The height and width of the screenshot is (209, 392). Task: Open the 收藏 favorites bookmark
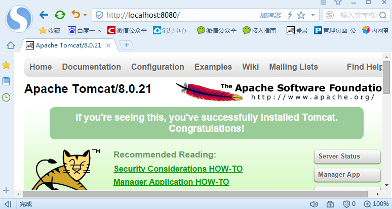point(50,30)
